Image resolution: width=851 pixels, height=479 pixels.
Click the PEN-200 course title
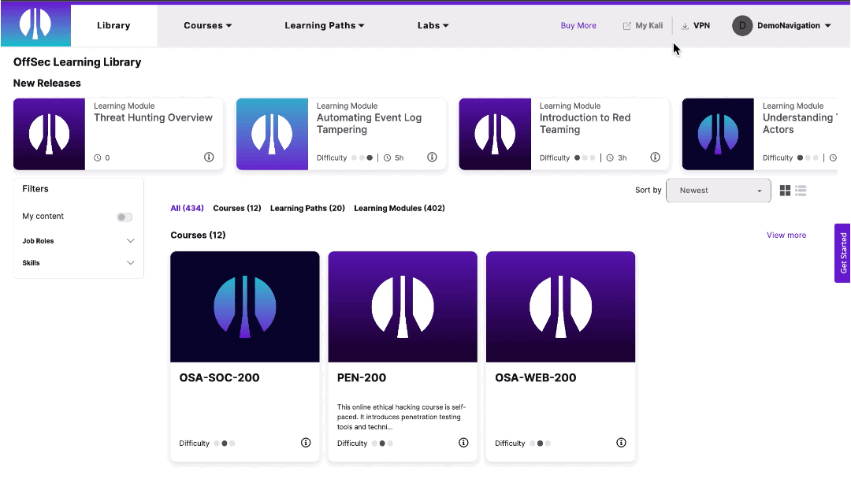[362, 377]
